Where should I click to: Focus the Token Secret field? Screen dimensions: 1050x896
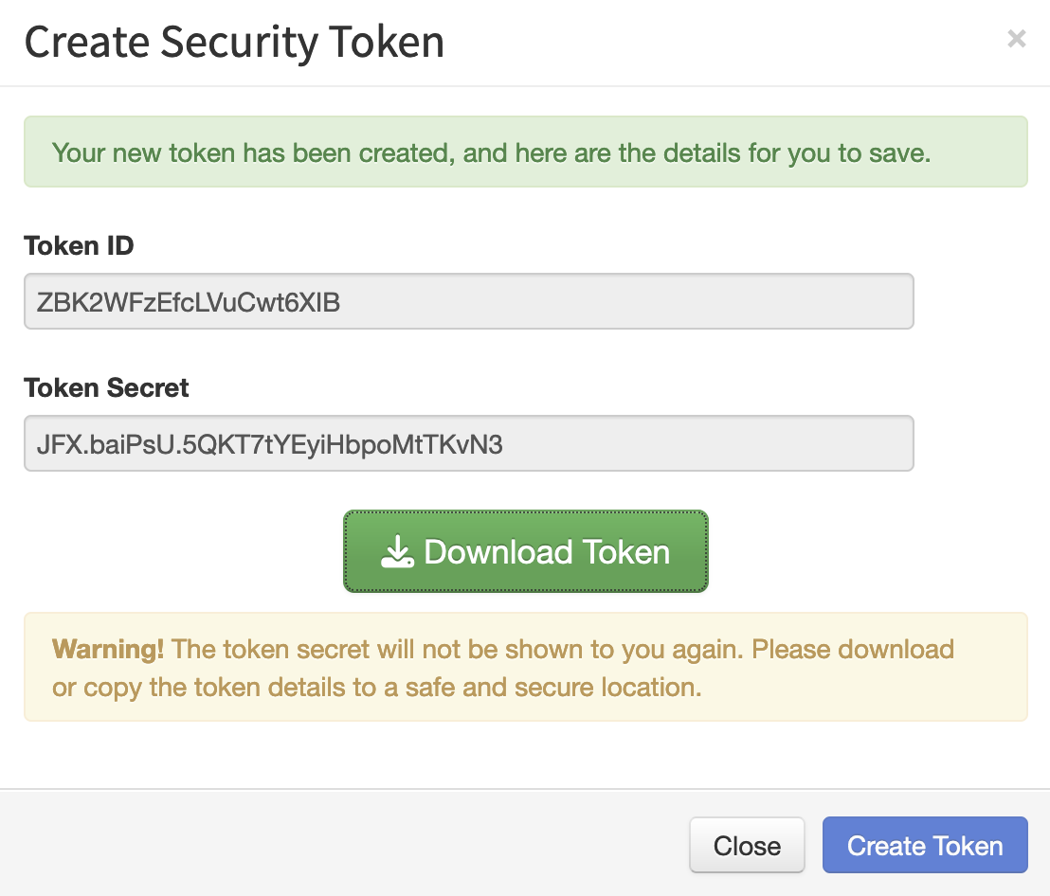coord(469,443)
